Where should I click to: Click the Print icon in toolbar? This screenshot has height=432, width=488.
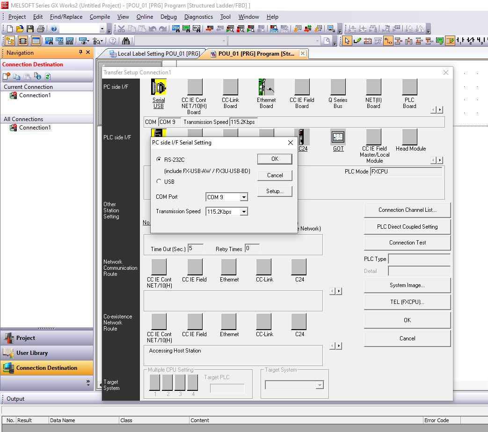pos(40,29)
